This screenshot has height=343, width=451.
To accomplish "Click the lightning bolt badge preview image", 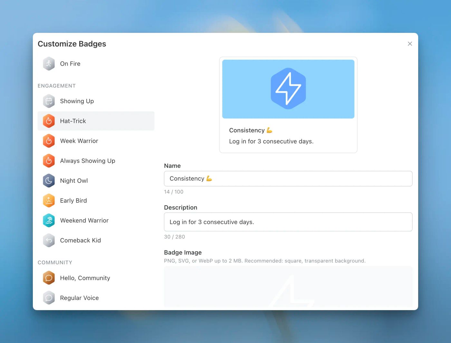I will 288,89.
